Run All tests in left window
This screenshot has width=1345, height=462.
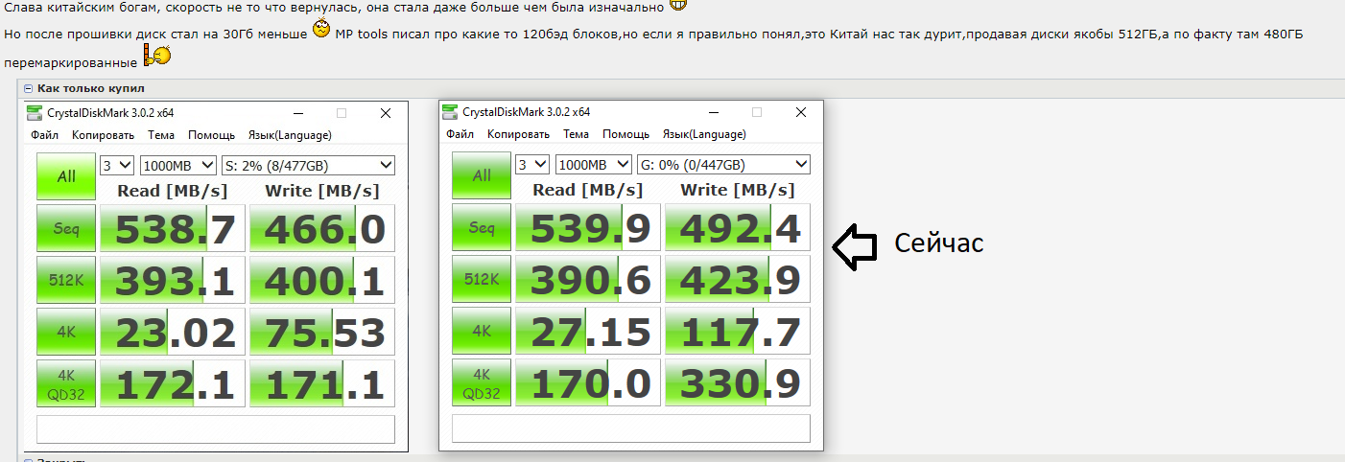coord(66,176)
